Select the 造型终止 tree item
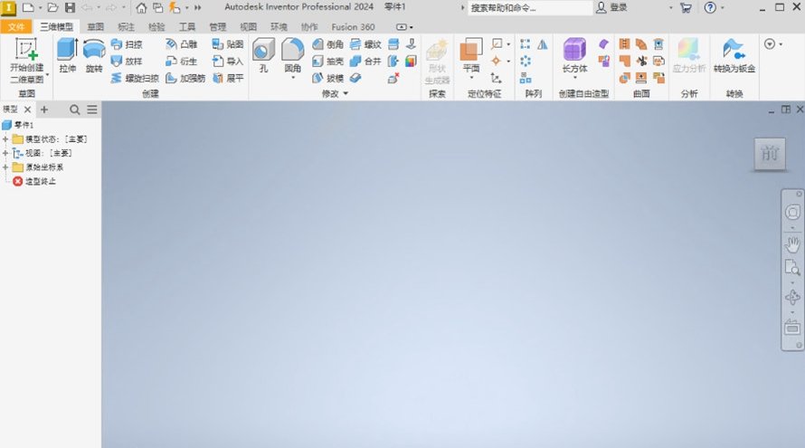Viewport: 805px width, 448px height. click(x=34, y=181)
